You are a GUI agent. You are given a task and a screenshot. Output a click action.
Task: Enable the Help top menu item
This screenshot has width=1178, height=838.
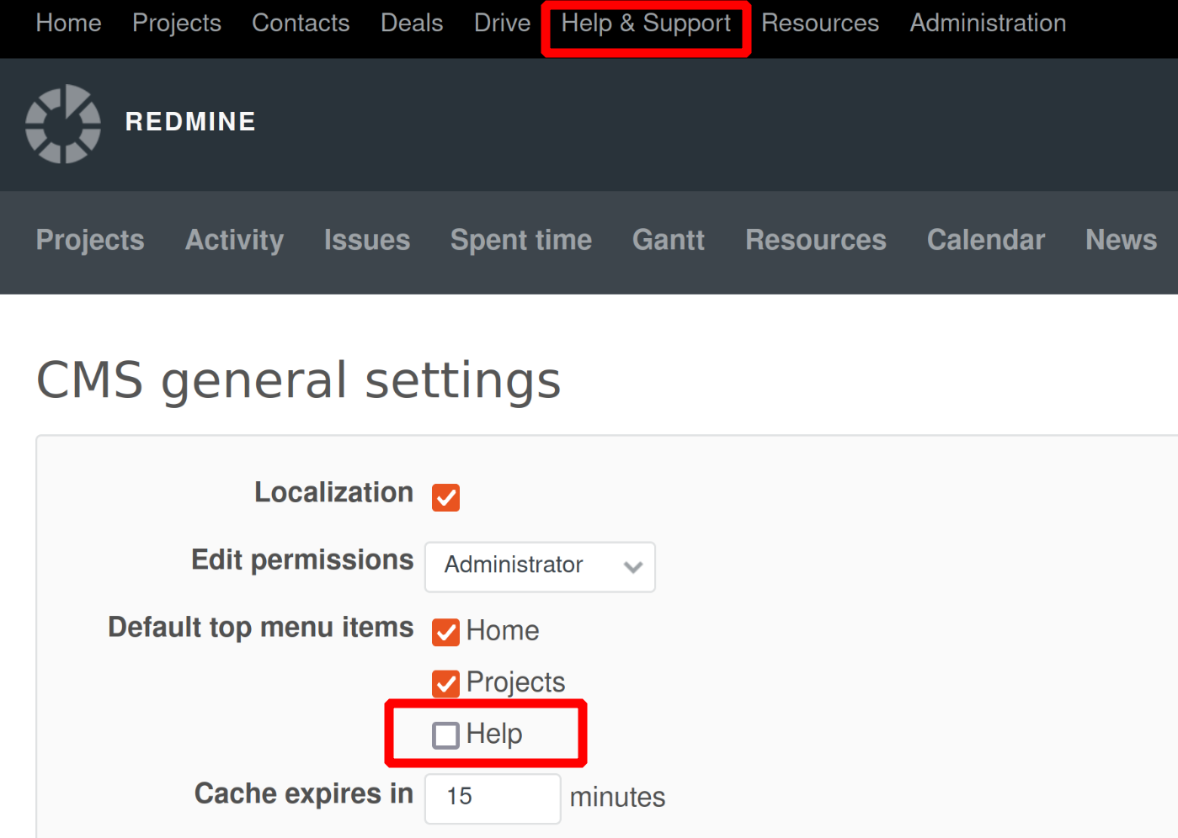(445, 735)
